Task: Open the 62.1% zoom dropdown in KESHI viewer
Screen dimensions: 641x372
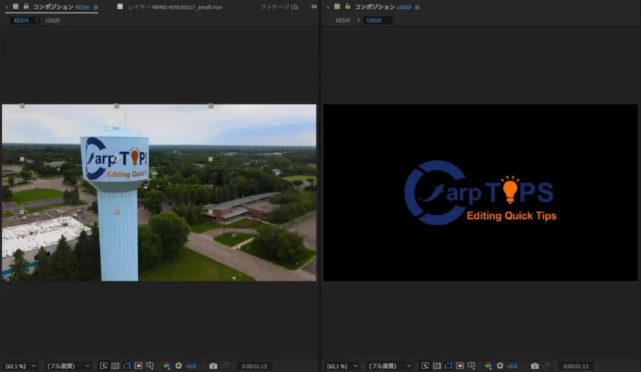Action: (x=20, y=366)
